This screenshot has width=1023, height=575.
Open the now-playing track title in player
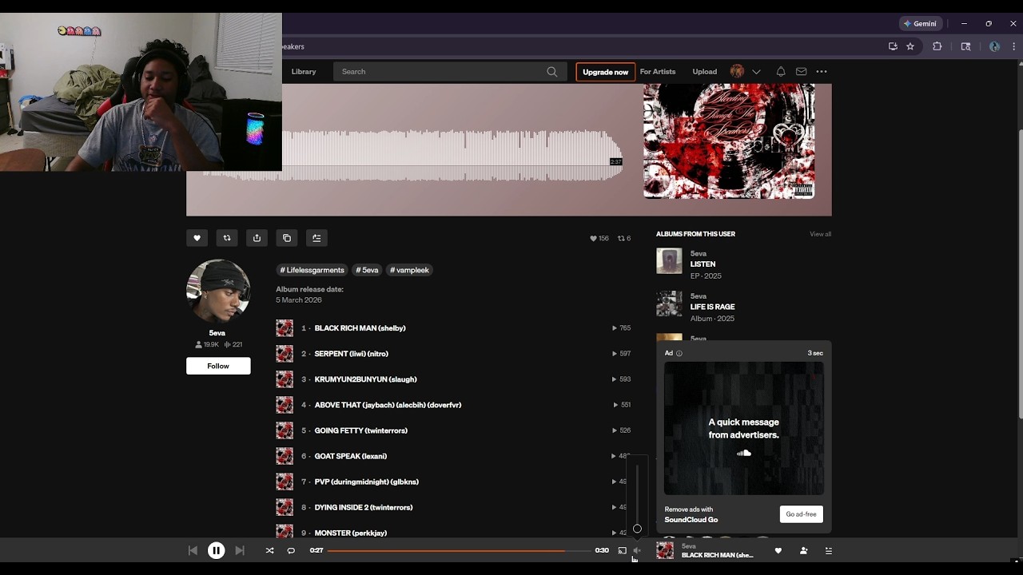click(717, 555)
